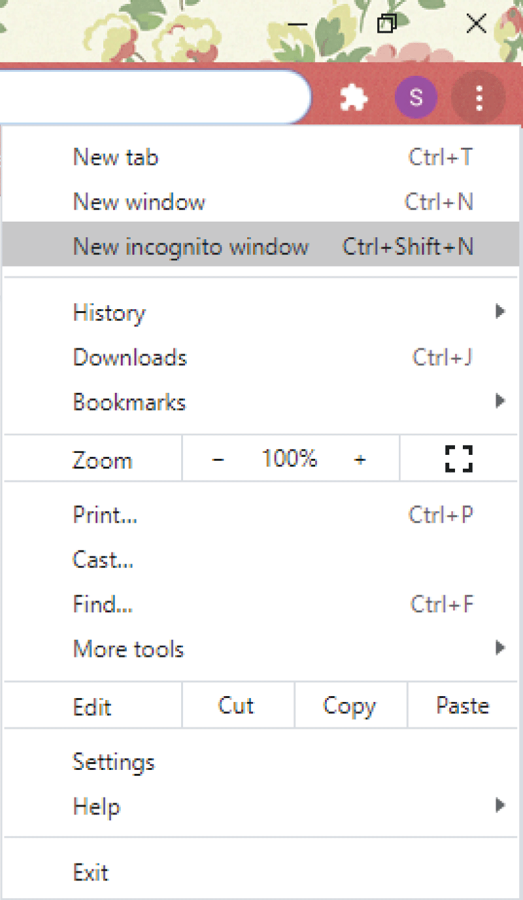Open Settings from the menu
This screenshot has height=900, width=523.
tap(261, 761)
